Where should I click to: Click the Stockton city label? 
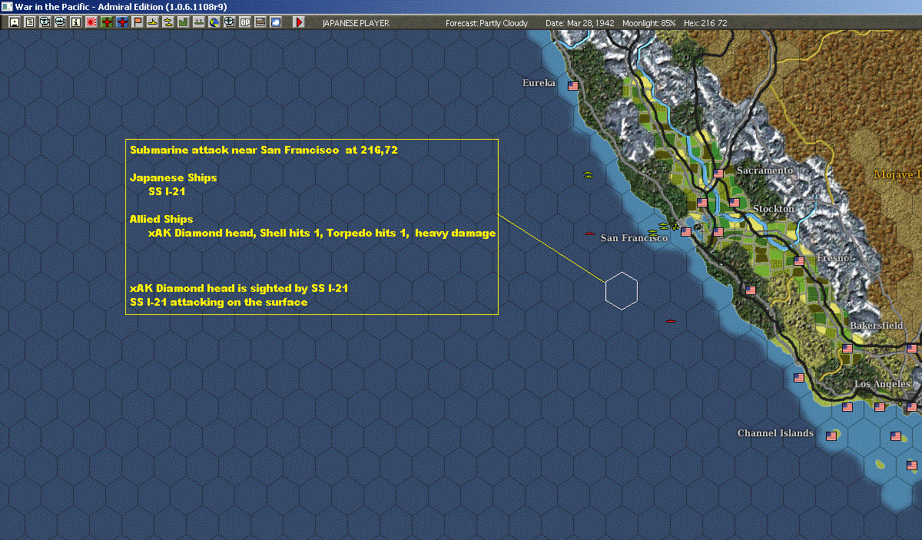pyautogui.click(x=774, y=209)
